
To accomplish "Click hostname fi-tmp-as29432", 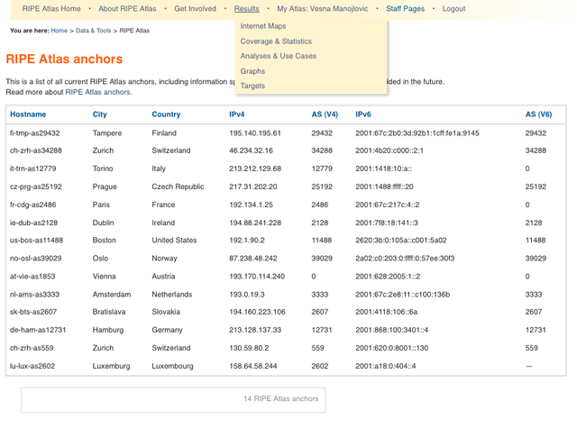I will (35, 133).
